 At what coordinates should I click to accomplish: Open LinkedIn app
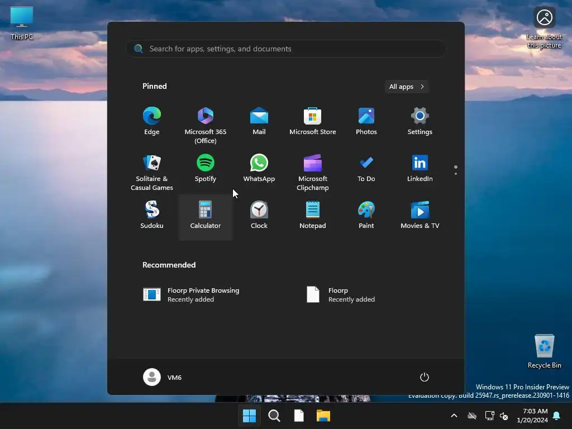click(x=420, y=169)
